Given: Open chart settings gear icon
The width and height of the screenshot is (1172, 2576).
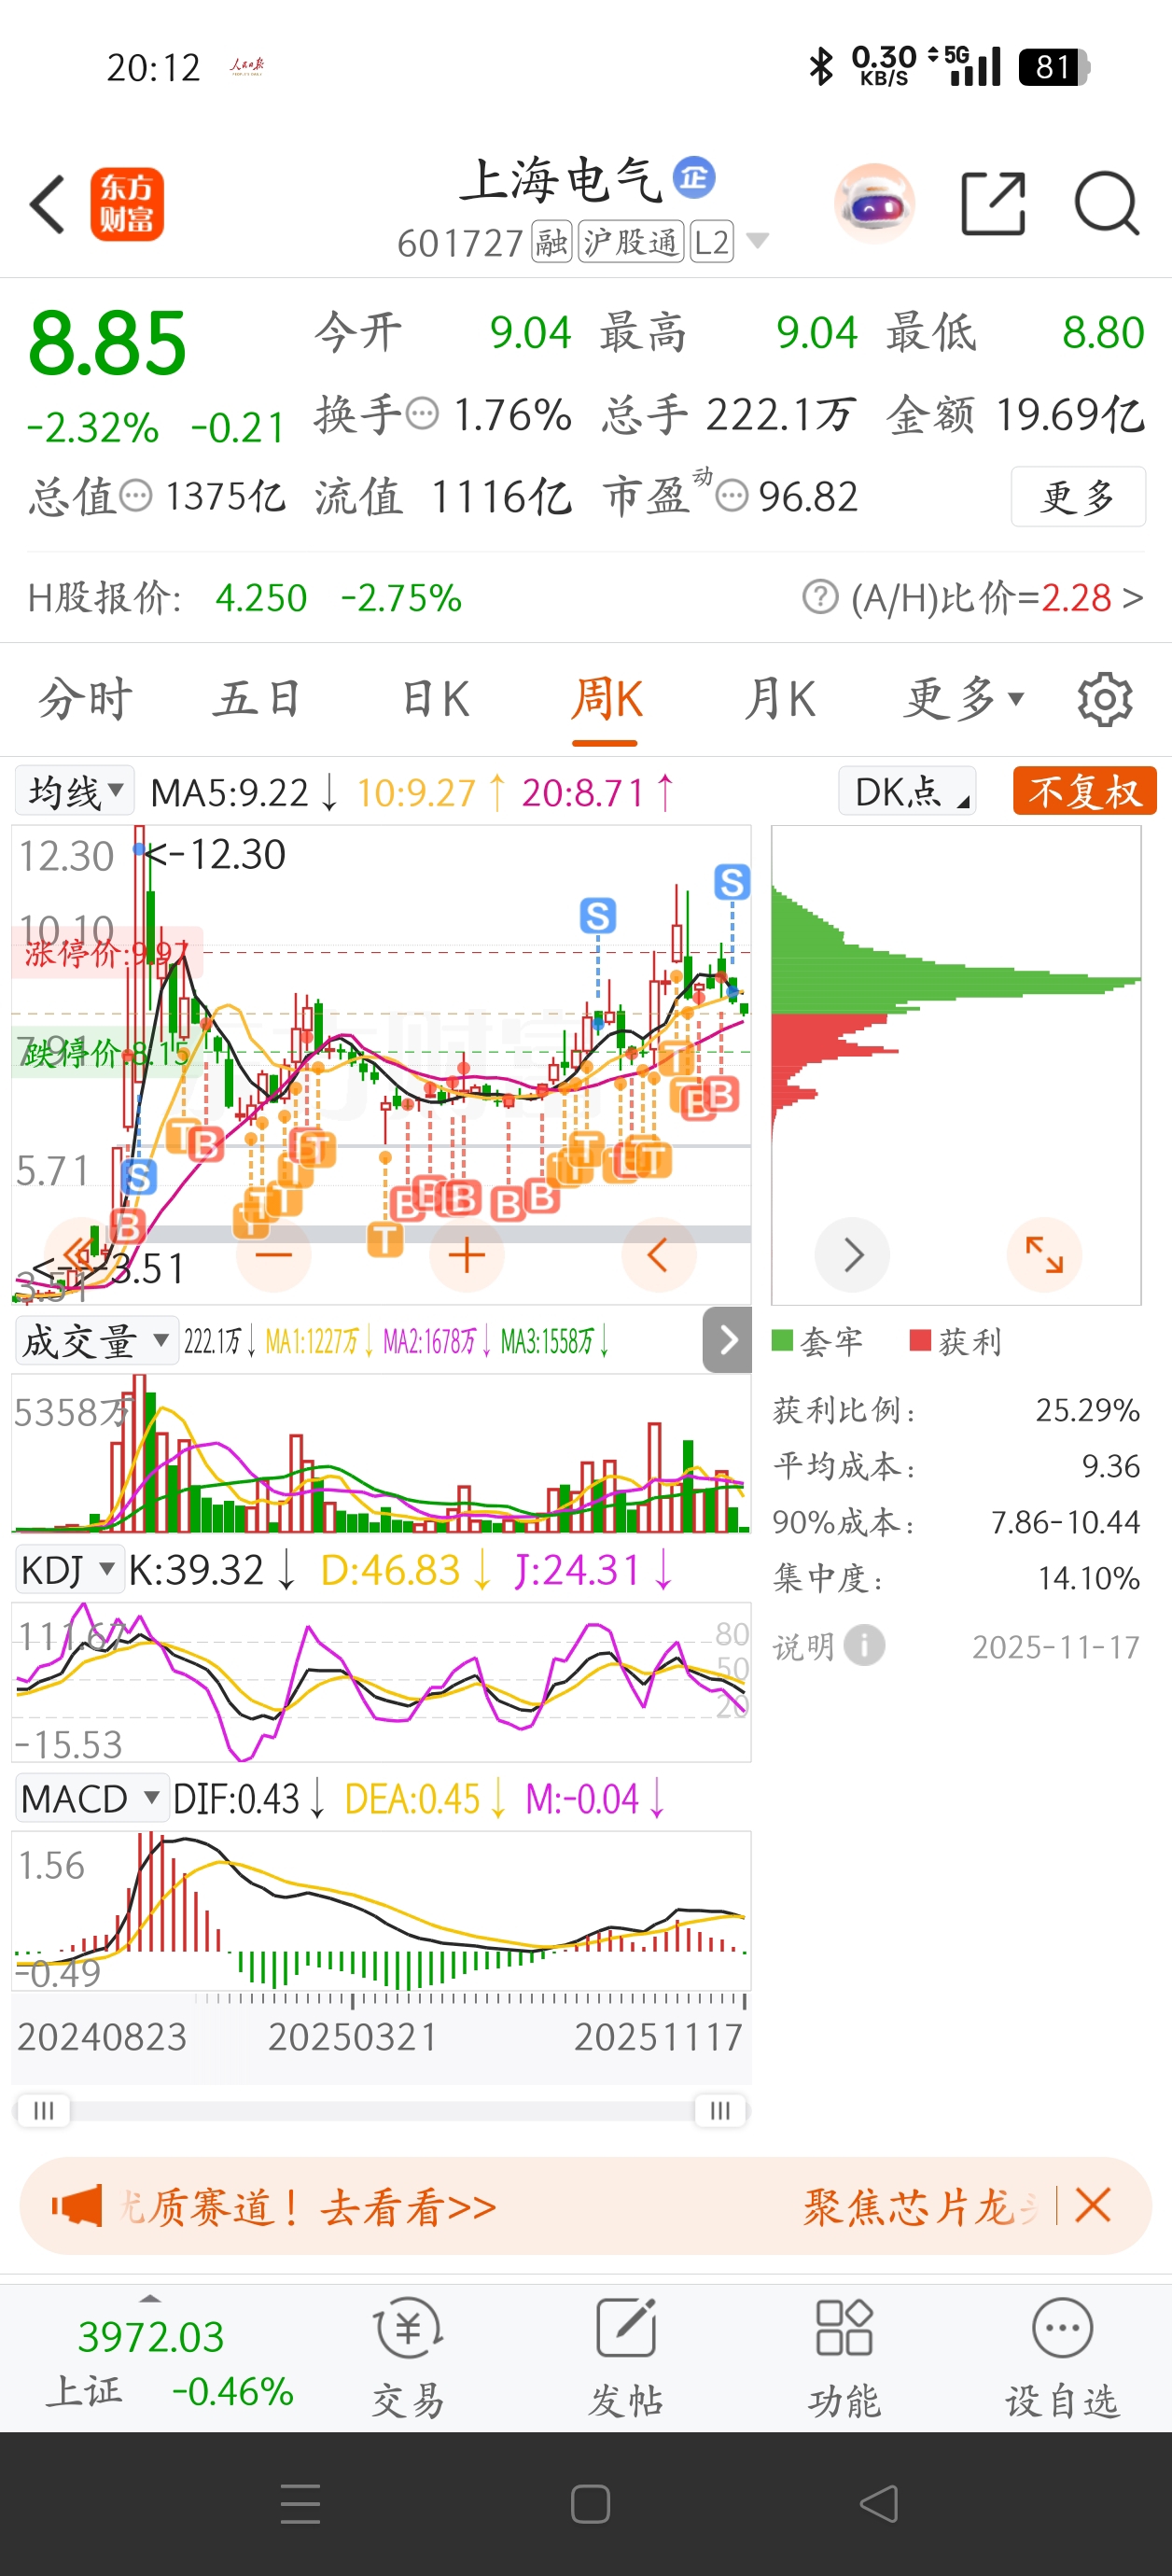Looking at the screenshot, I should tap(1105, 699).
